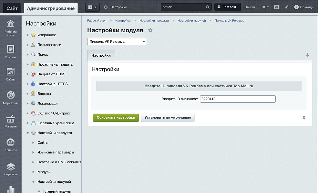Click the ID счетчика input field
Image resolution: width=318 pixels, height=193 pixels.
tap(237, 99)
